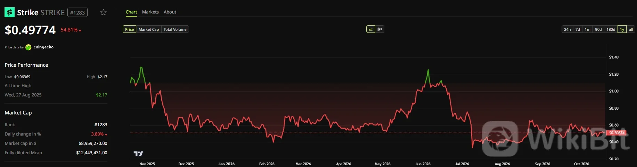Switch to candlestick chart view icon

pyautogui.click(x=379, y=29)
